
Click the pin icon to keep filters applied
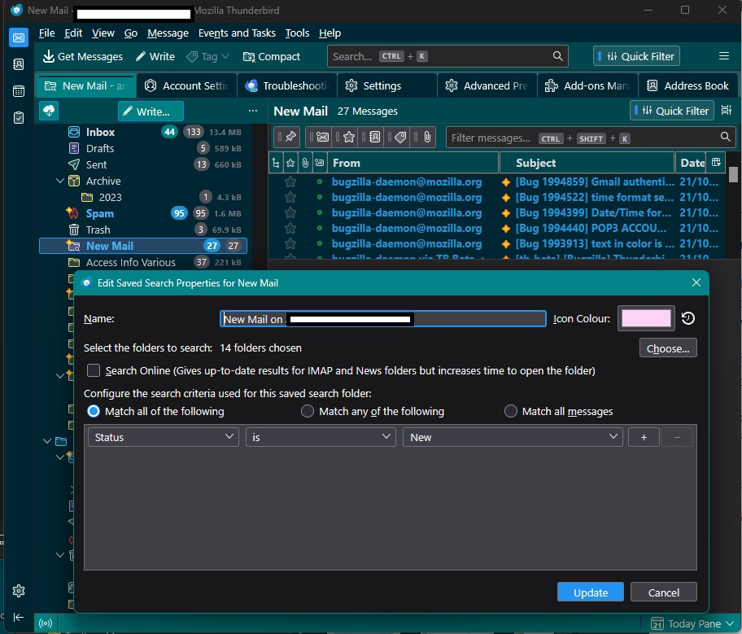[x=289, y=138]
